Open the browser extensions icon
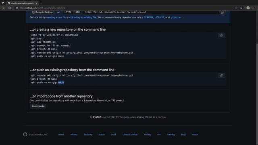The width and height of the screenshot is (258, 145). click(241, 8)
